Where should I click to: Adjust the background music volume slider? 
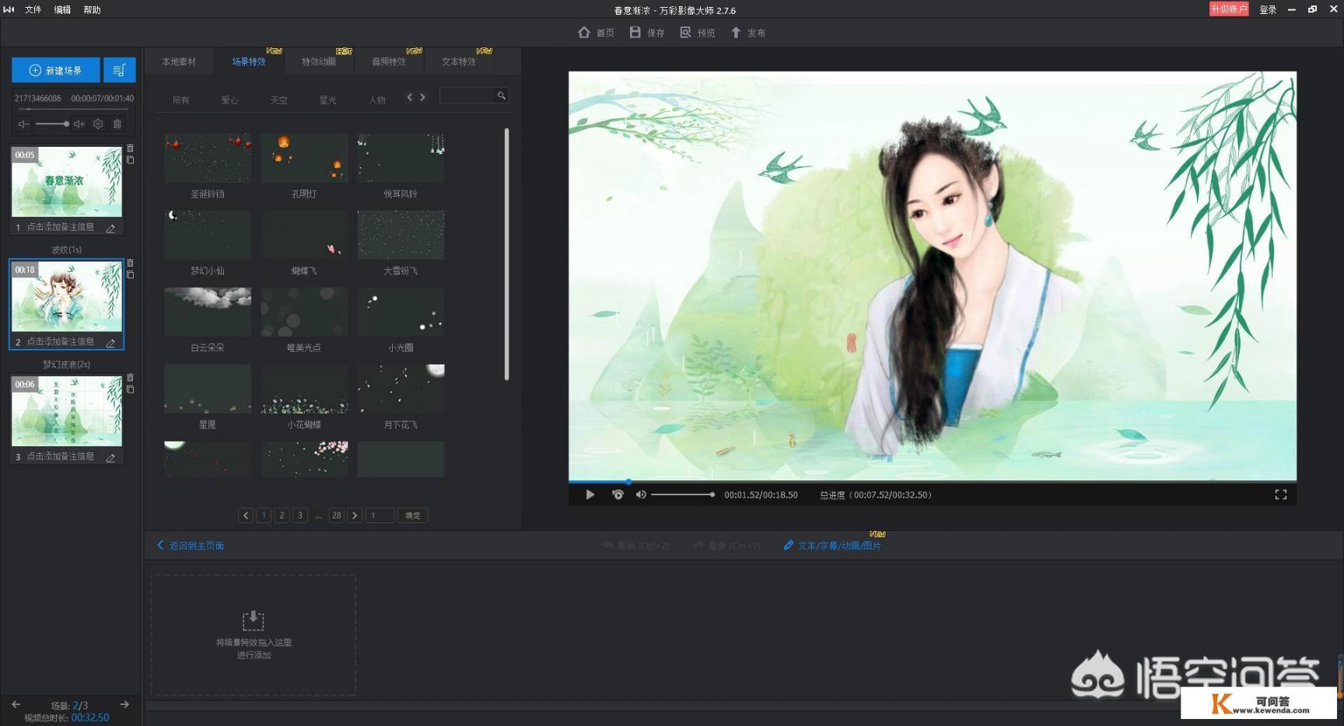51,124
